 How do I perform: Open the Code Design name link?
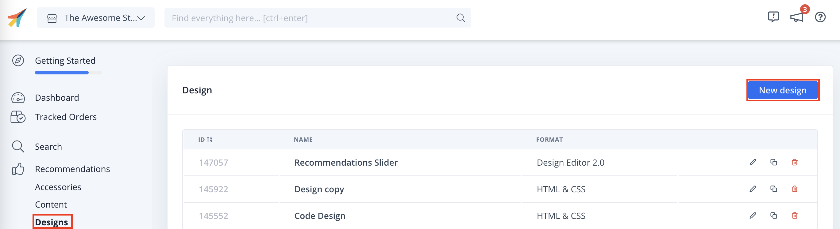coord(320,216)
